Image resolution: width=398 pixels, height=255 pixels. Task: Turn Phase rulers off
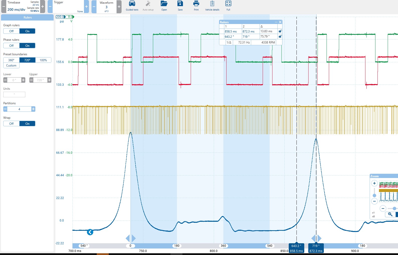point(12,46)
